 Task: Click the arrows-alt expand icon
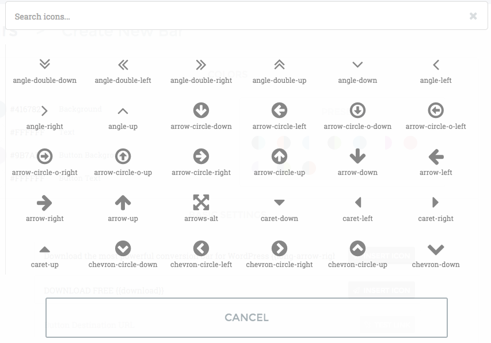(x=201, y=202)
